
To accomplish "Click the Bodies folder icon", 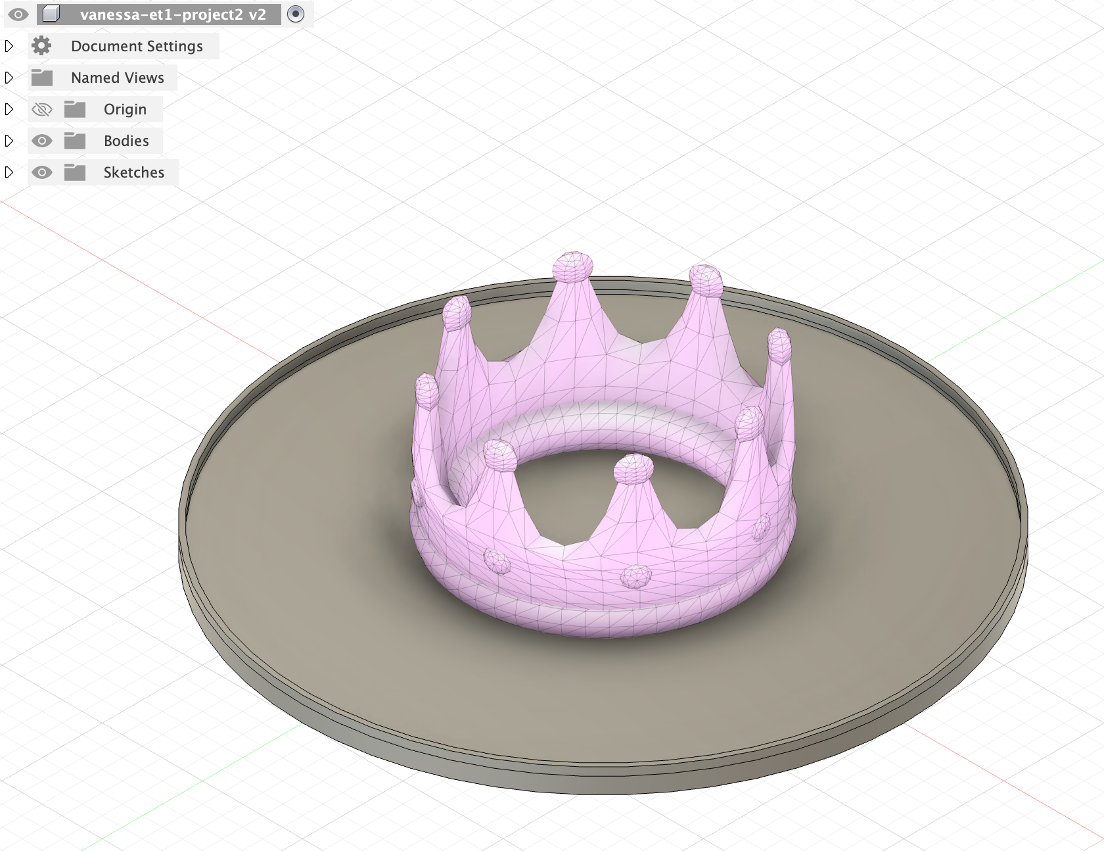I will click(x=75, y=141).
